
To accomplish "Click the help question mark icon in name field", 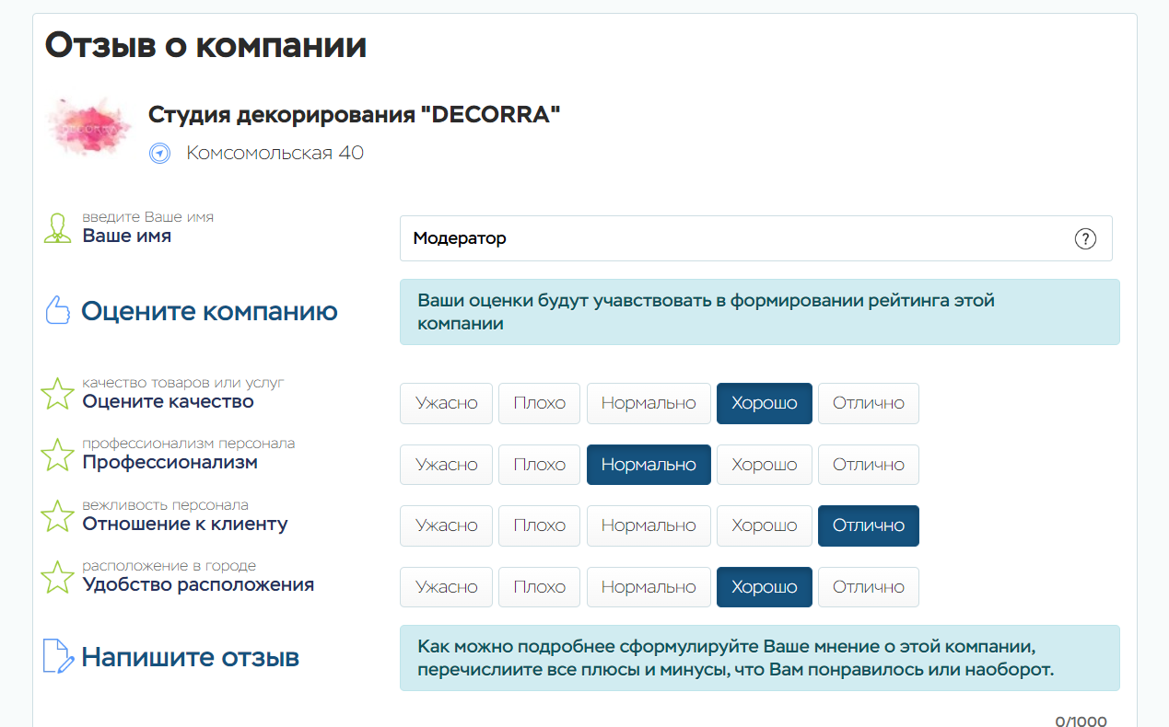I will pos(1085,239).
